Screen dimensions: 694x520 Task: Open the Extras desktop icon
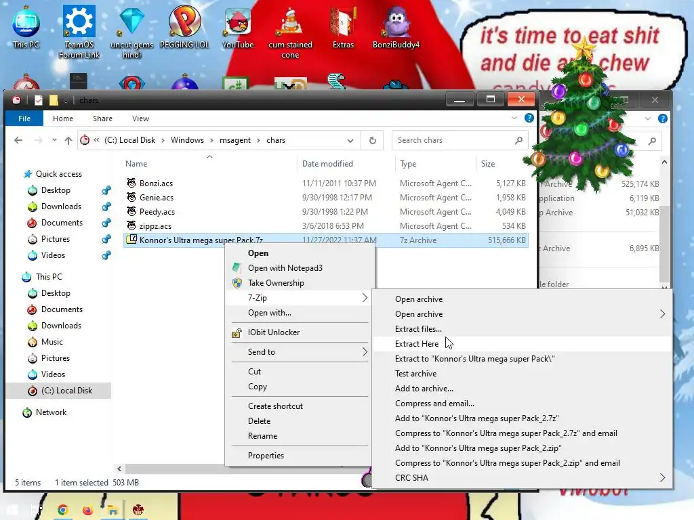coord(343,26)
